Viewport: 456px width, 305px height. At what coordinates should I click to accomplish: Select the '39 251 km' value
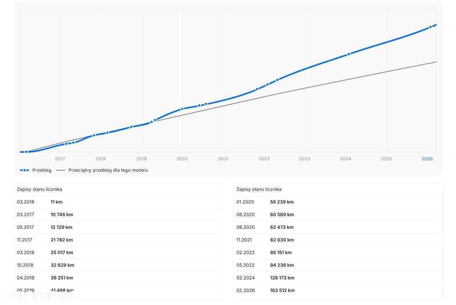[62, 278]
